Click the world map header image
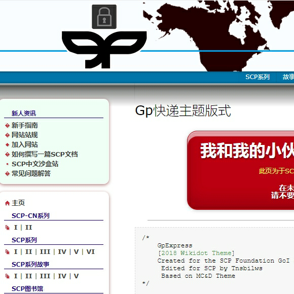The height and width of the screenshot is (294, 294). pos(218,35)
